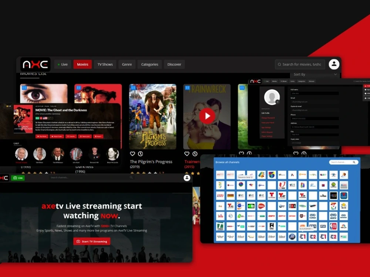Click Play Movie button for Ghost and the Darkness

[42, 136]
